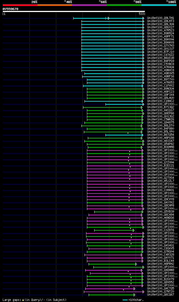Screen dimensions: 179x302
Task: Select UniRef100_Q7ZVH4 label
Action: click(x=161, y=163)
